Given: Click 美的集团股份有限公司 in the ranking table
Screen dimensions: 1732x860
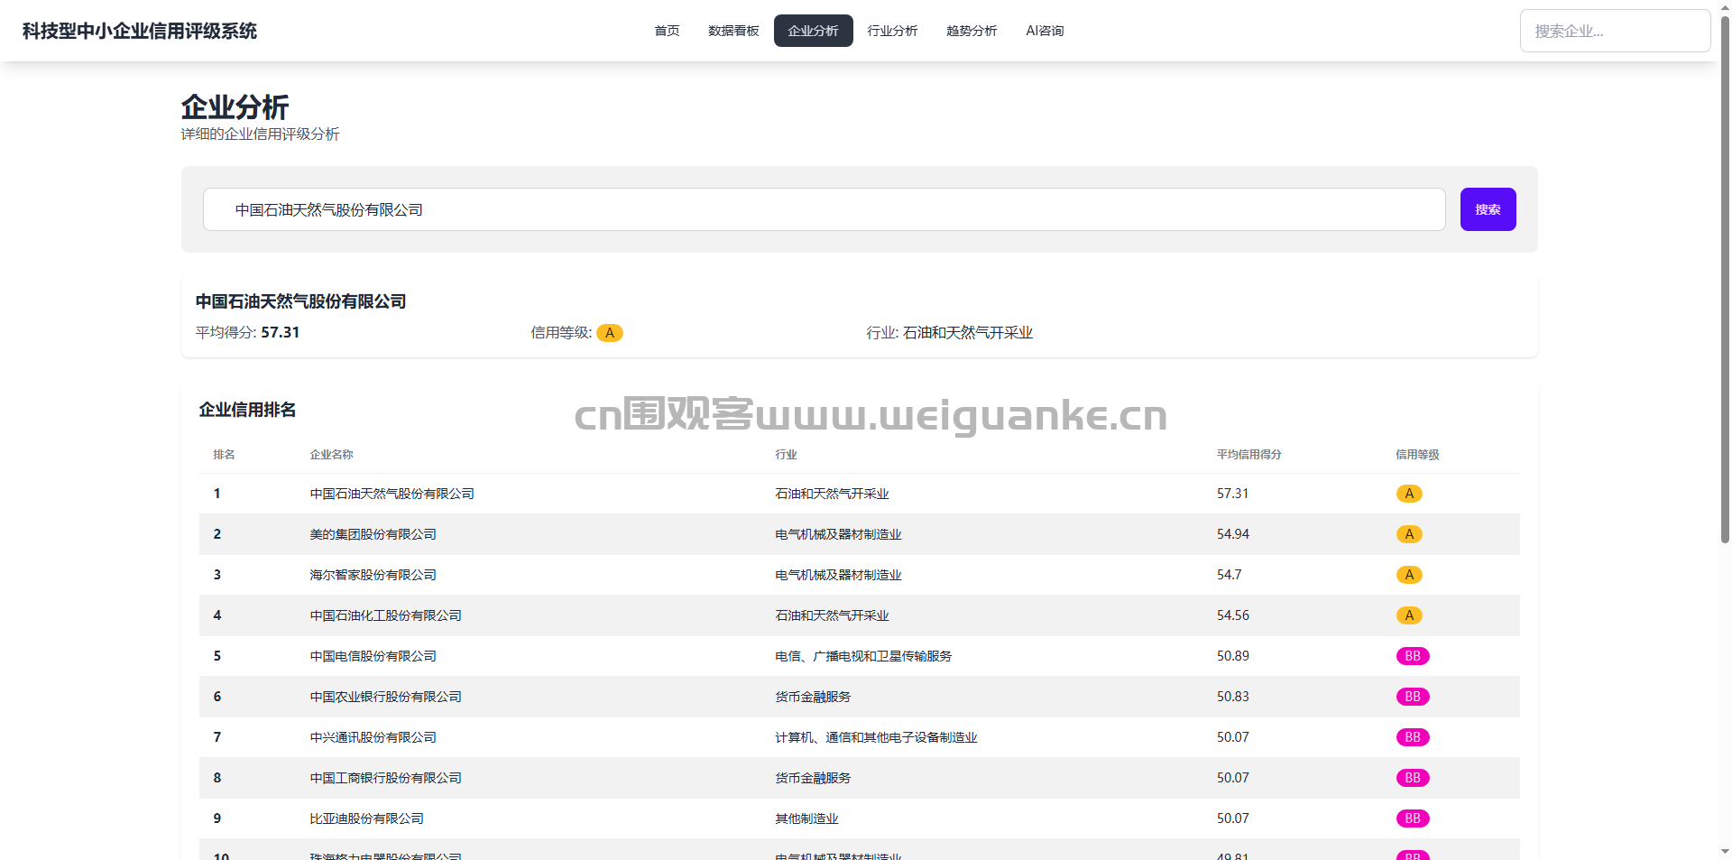Looking at the screenshot, I should point(373,534).
